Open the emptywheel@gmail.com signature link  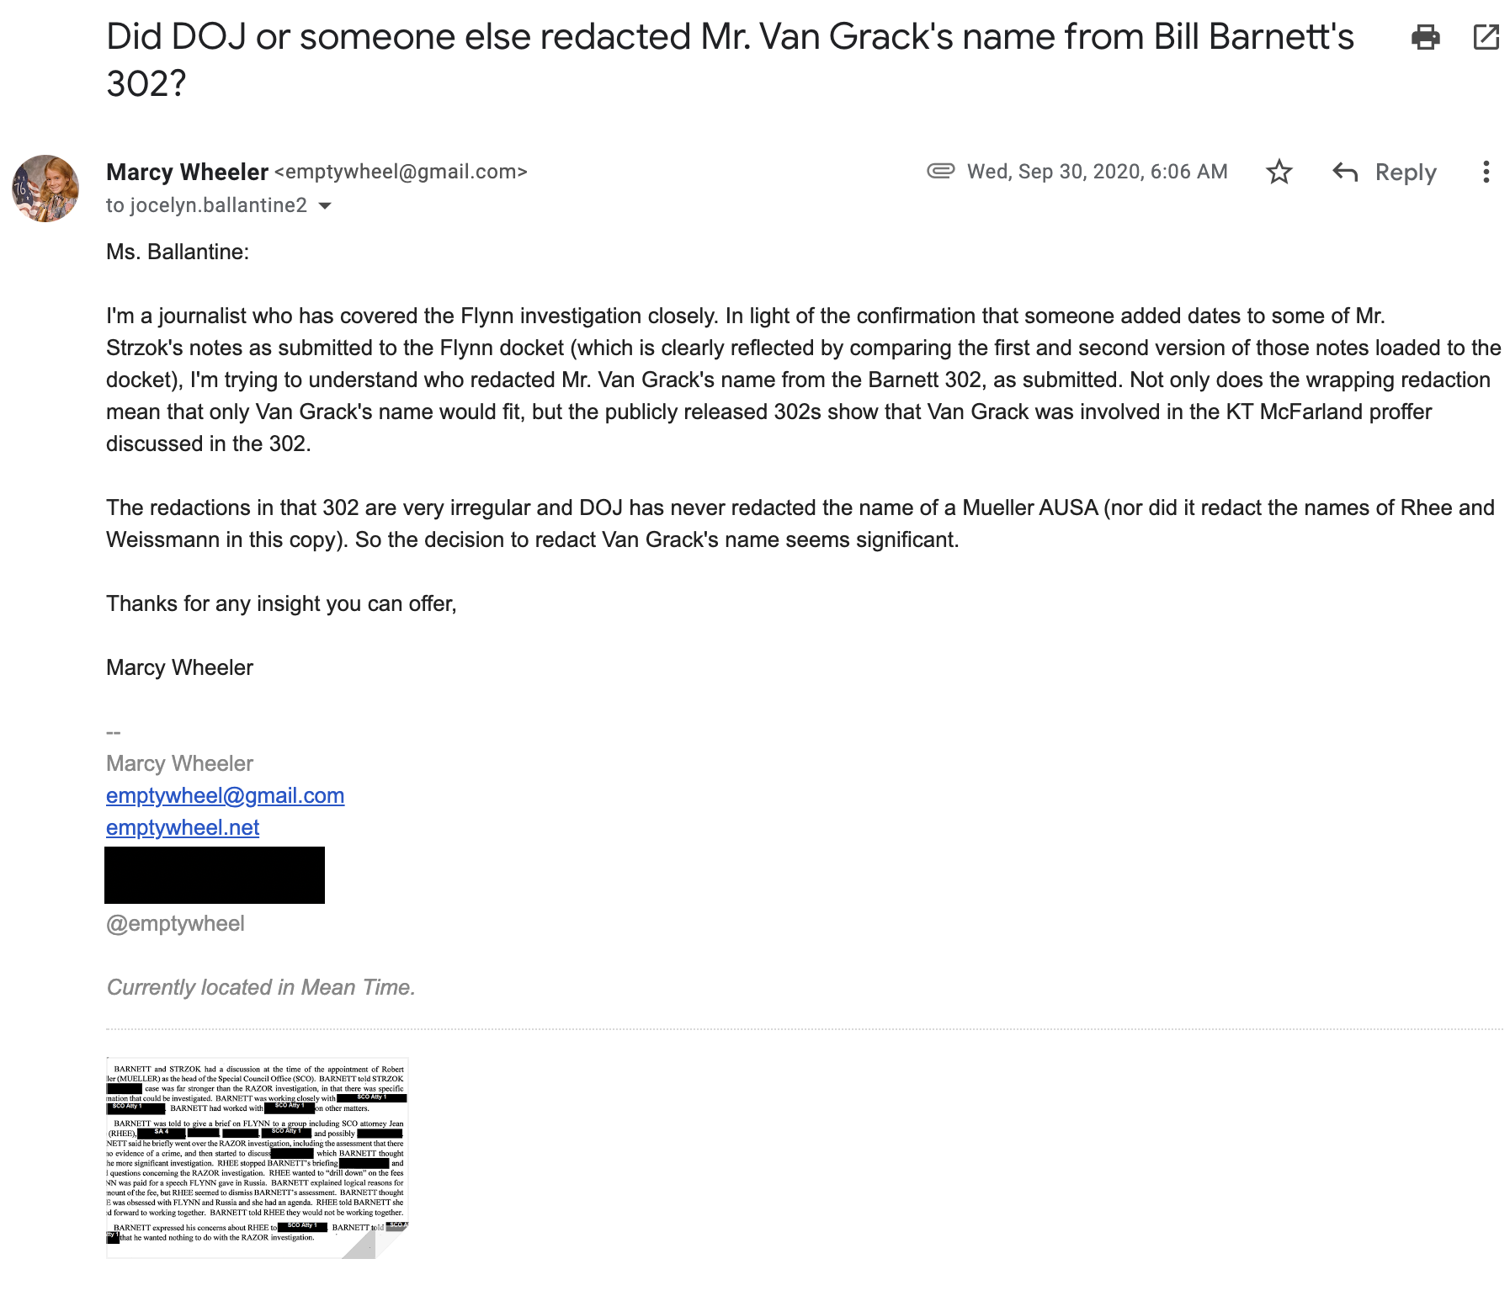click(225, 795)
